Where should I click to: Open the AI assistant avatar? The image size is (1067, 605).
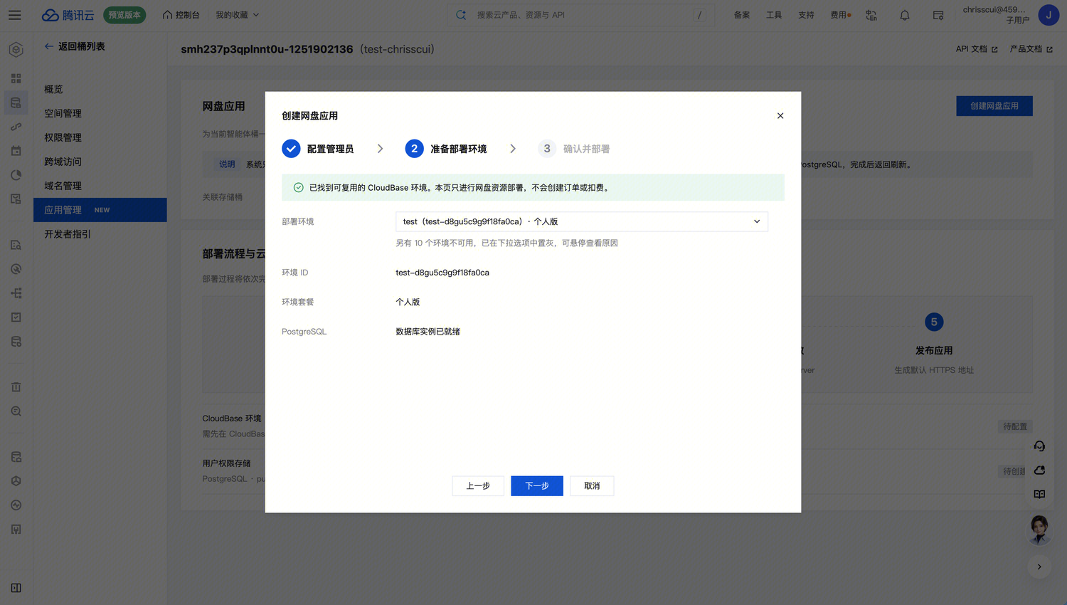pyautogui.click(x=1039, y=530)
